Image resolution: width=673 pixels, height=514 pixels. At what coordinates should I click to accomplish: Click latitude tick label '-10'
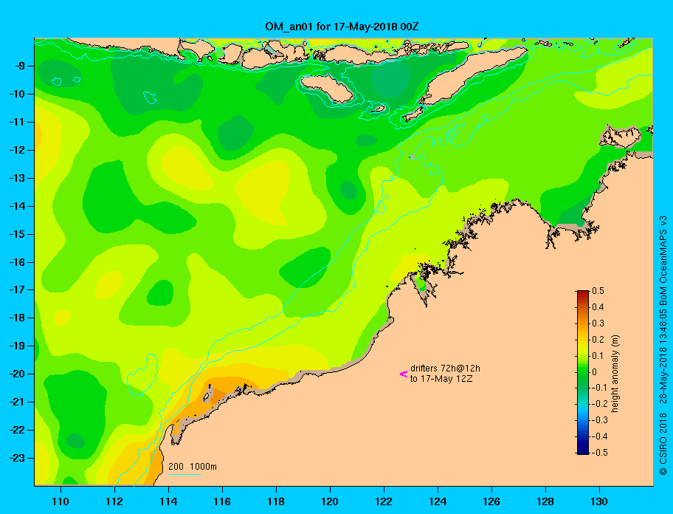coord(17,94)
